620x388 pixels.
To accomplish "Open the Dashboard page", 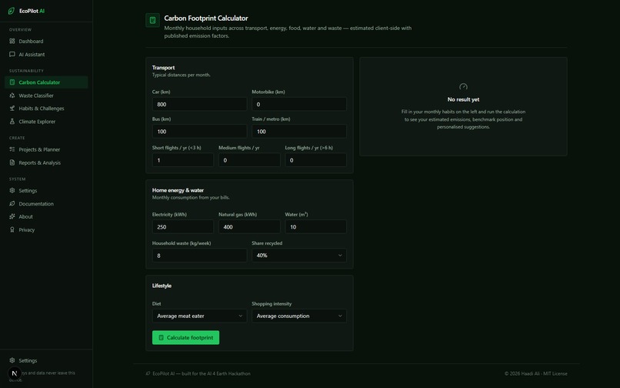I will [46, 41].
